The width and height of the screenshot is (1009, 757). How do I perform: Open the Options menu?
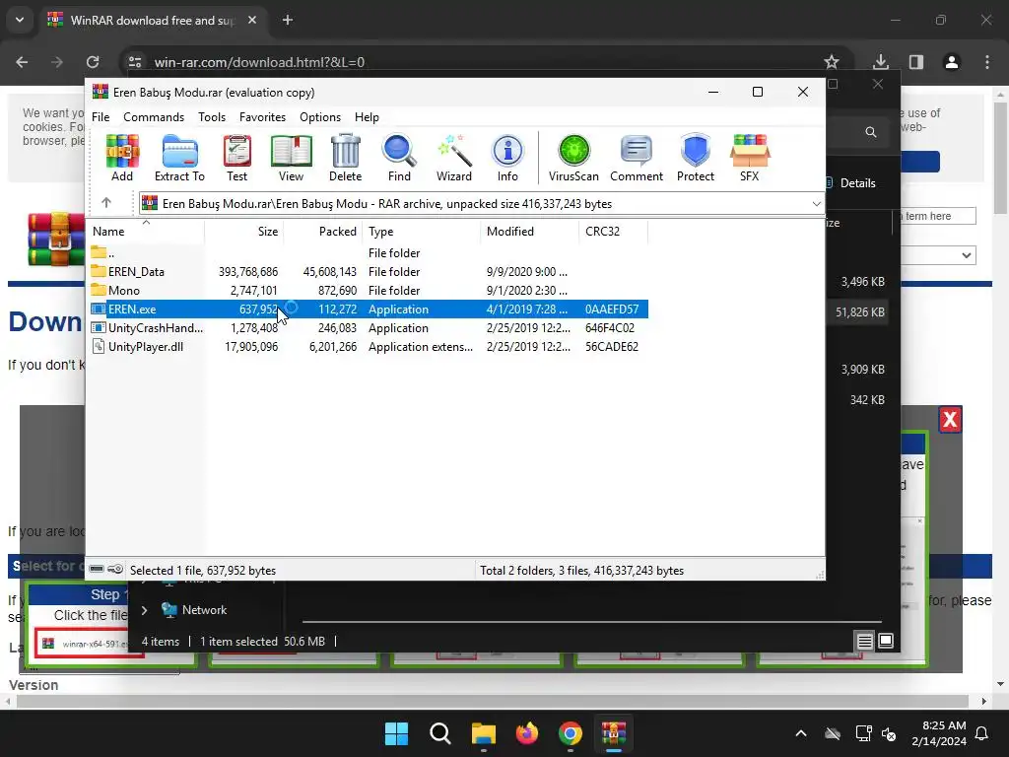tap(320, 117)
